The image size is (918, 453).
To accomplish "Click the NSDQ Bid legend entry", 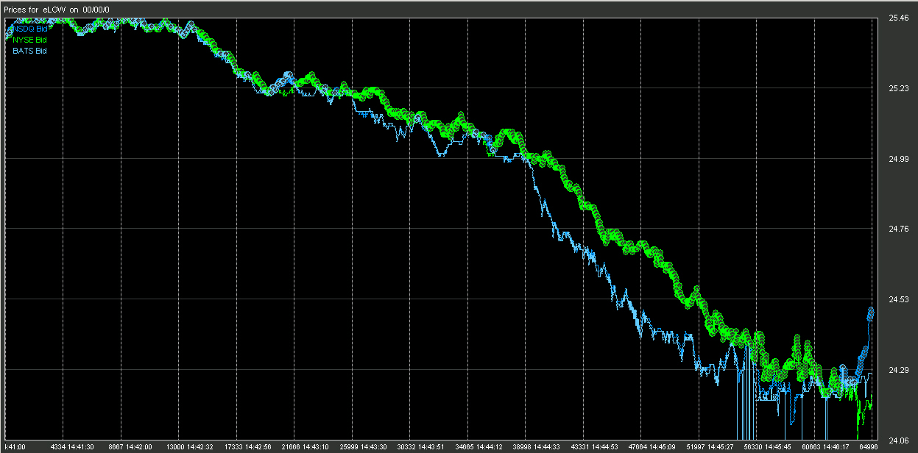I will 29,29.
